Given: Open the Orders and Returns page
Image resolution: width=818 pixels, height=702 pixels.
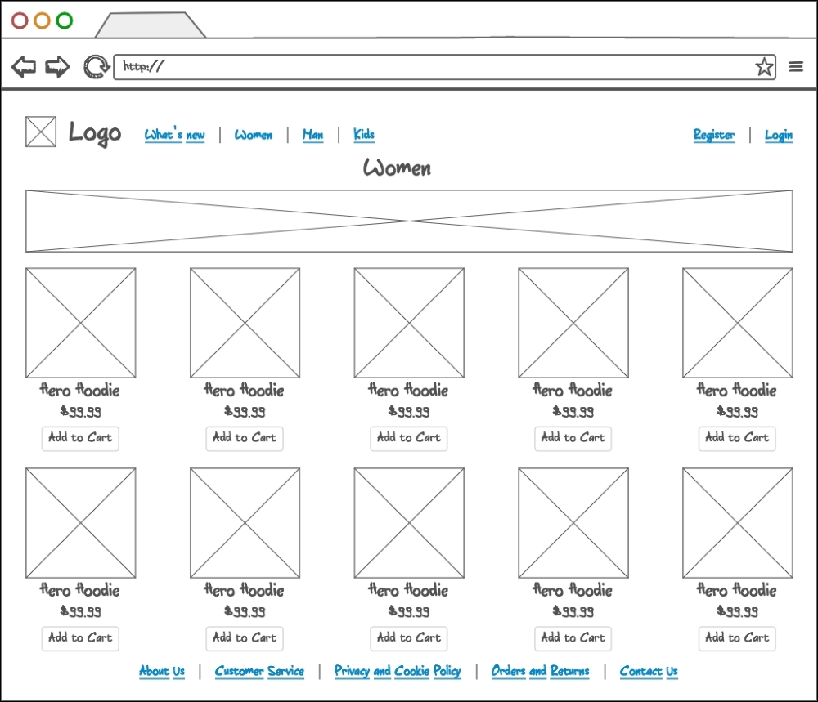Looking at the screenshot, I should 539,671.
